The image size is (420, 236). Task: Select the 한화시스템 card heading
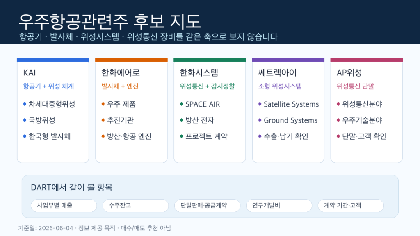click(199, 73)
